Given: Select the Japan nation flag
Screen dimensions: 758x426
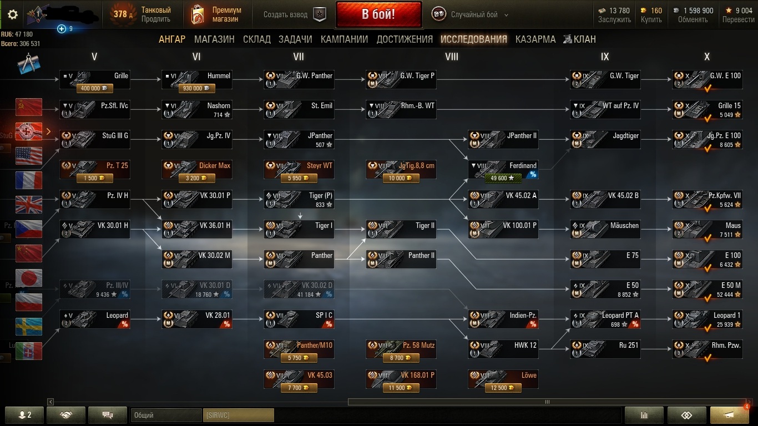Looking at the screenshot, I should pos(29,278).
